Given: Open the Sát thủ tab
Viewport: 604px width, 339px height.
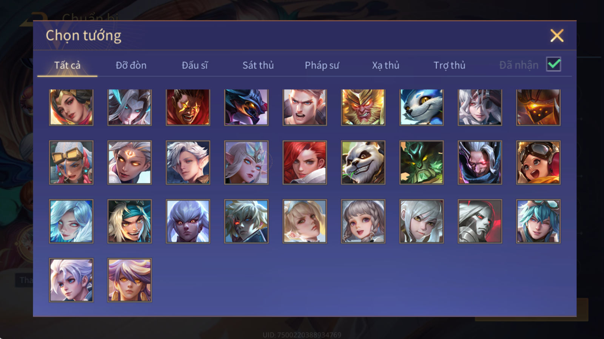Looking at the screenshot, I should click(x=258, y=65).
